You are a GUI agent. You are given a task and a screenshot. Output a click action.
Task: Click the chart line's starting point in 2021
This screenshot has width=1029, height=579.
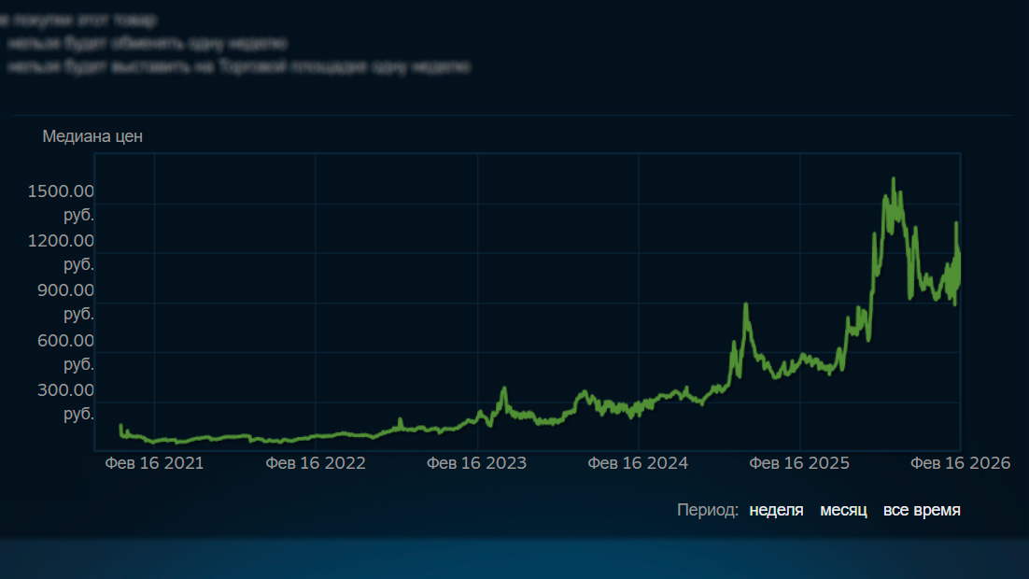[120, 427]
